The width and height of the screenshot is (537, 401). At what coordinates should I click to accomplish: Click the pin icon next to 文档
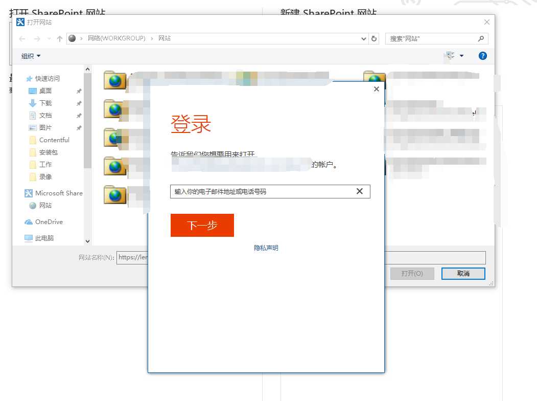(x=79, y=116)
